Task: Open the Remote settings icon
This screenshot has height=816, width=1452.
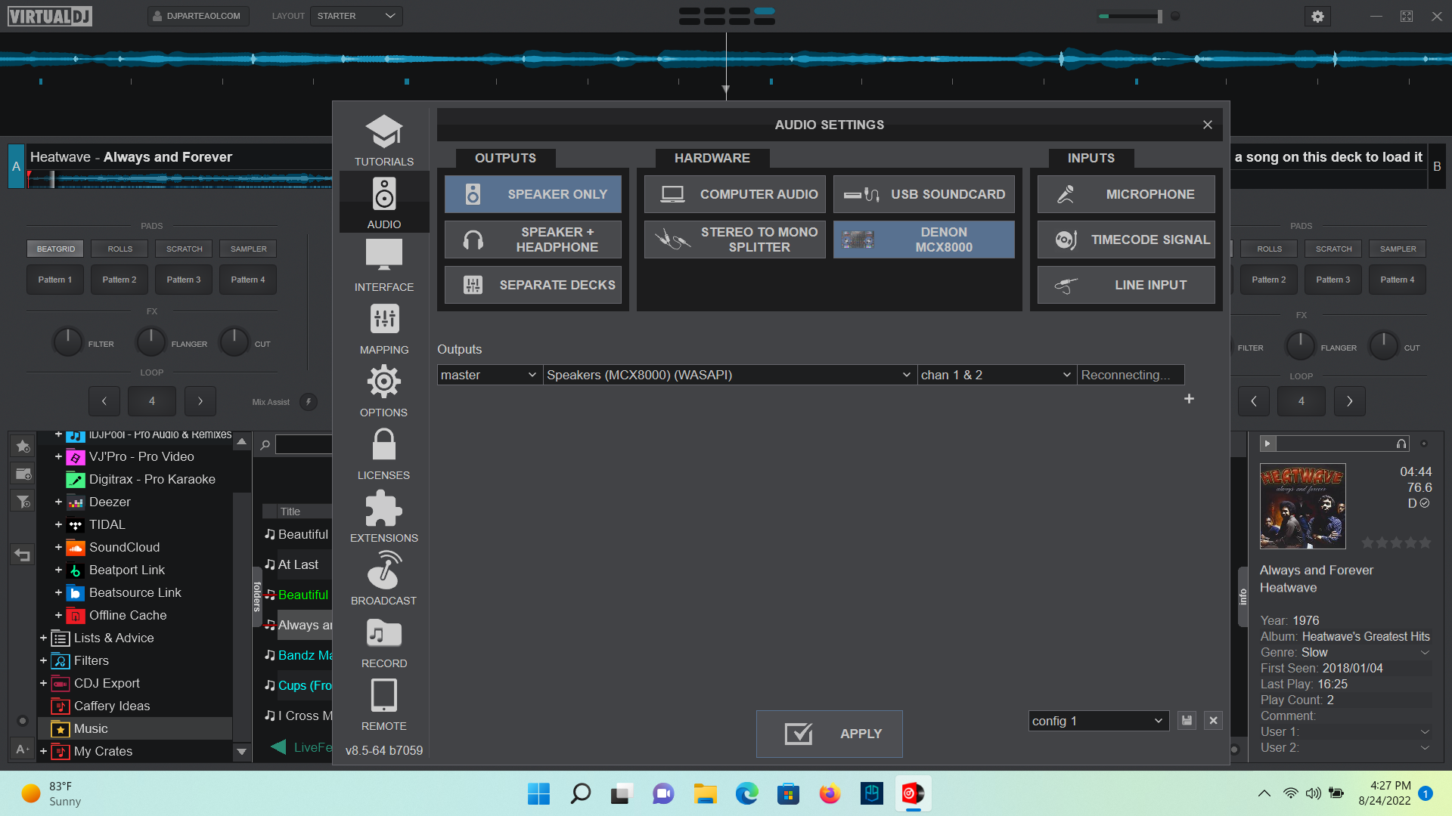Action: [383, 695]
